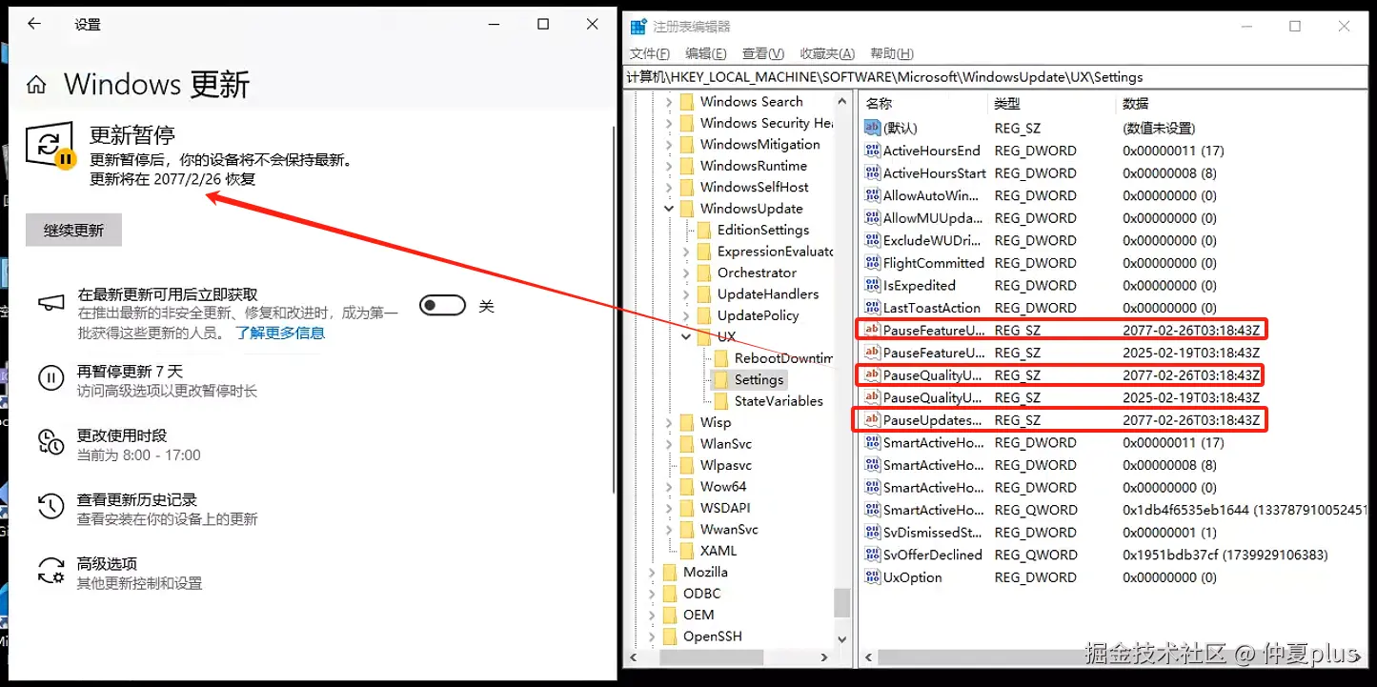Screen dimensions: 1377x687
Task: Click the OpenSSH folder icon
Action: click(670, 636)
